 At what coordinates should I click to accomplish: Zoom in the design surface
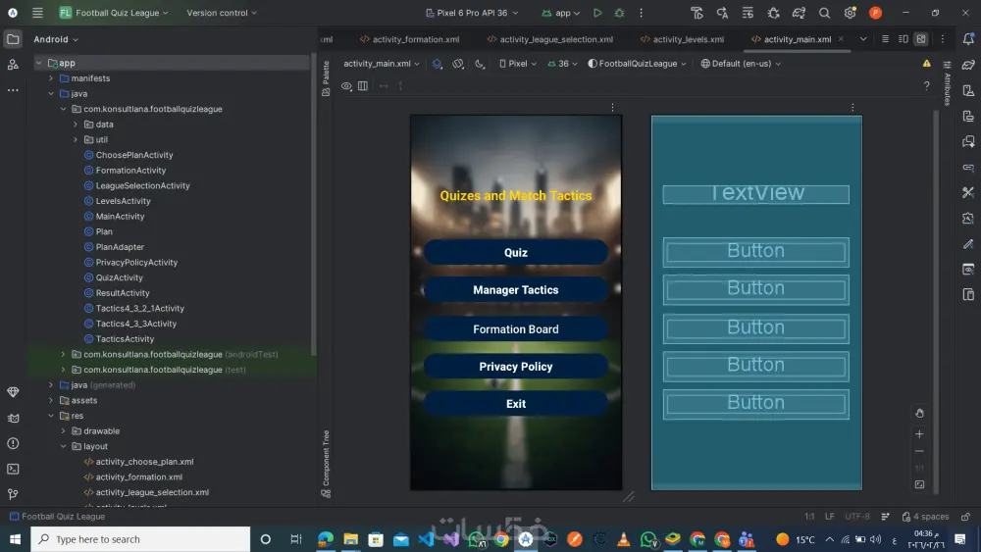point(919,433)
